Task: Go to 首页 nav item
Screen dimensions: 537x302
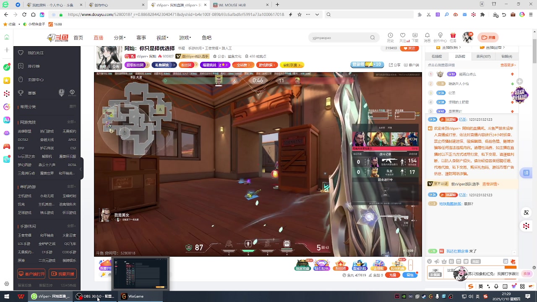Action: pos(78,38)
